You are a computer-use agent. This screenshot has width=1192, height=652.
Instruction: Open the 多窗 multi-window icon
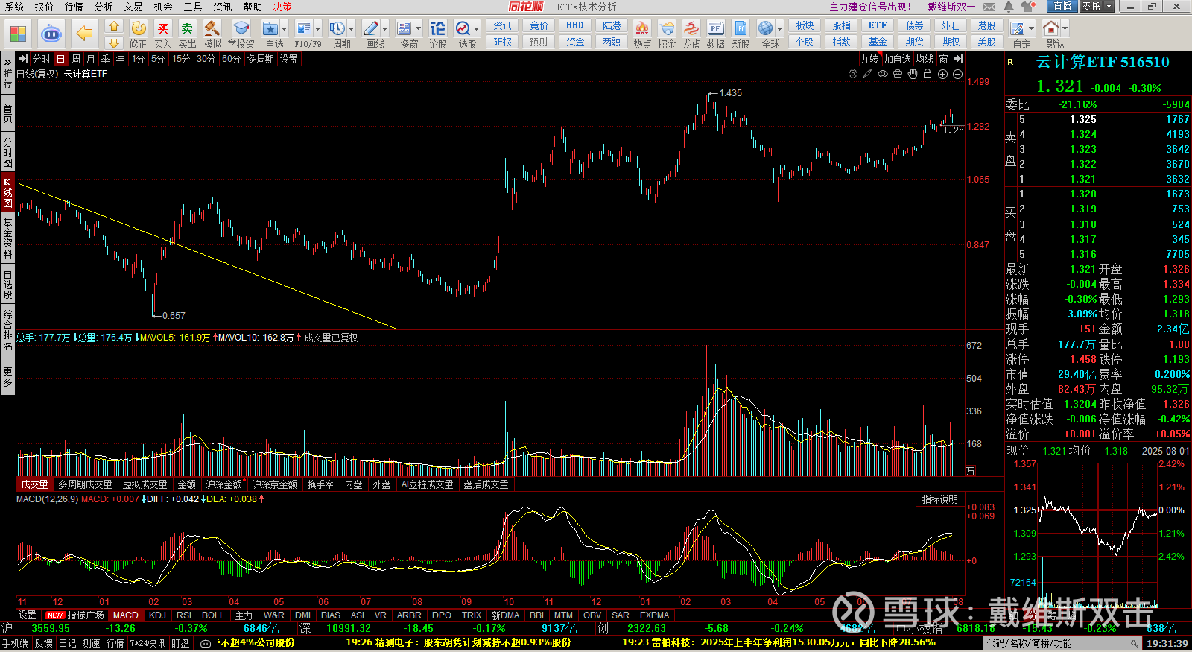[x=404, y=30]
